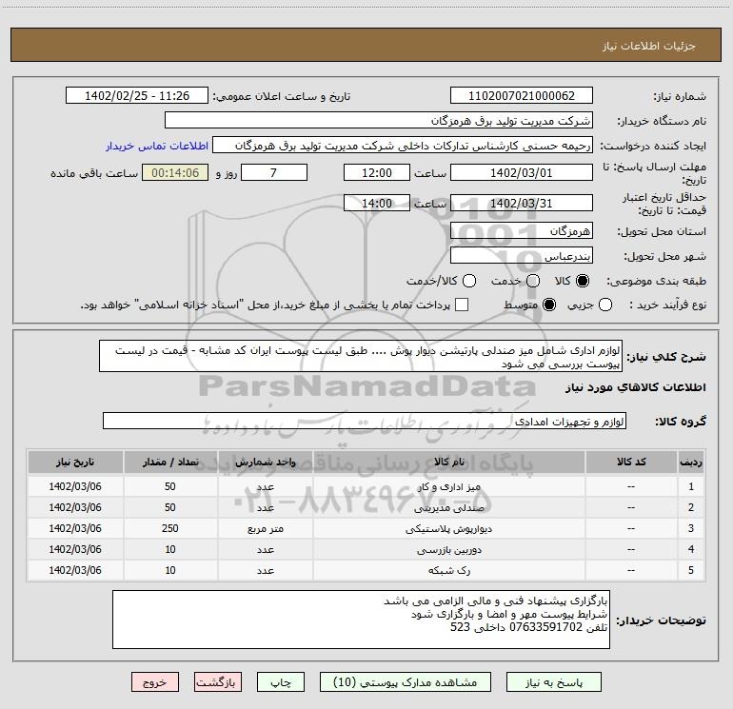Click the دوربین بازرسی item name
This screenshot has height=709, width=733.
coord(448,550)
